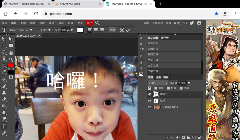Viewport: 240px width, 140px height.
Task: Select the Pen tool
Action: (x=4, y=133)
